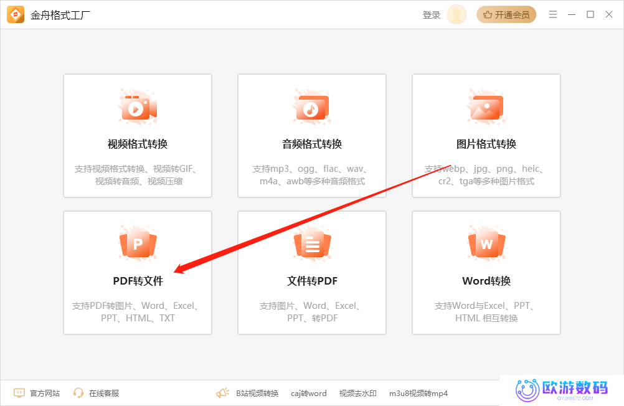Image resolution: width=624 pixels, height=406 pixels.
Task: Maximize the application window
Action: click(590, 15)
